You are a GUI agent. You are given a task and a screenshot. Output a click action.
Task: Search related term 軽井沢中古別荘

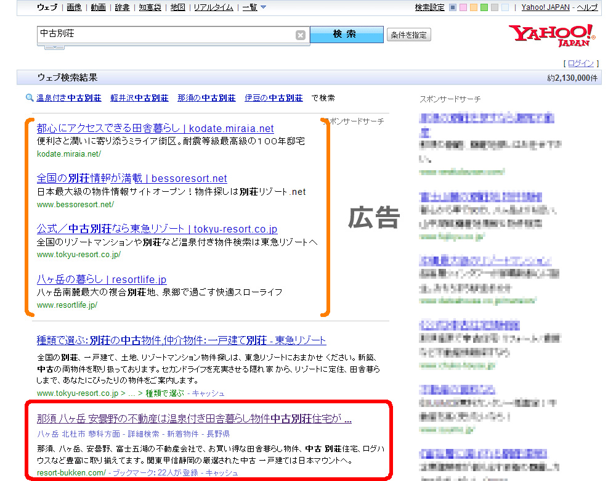point(139,97)
